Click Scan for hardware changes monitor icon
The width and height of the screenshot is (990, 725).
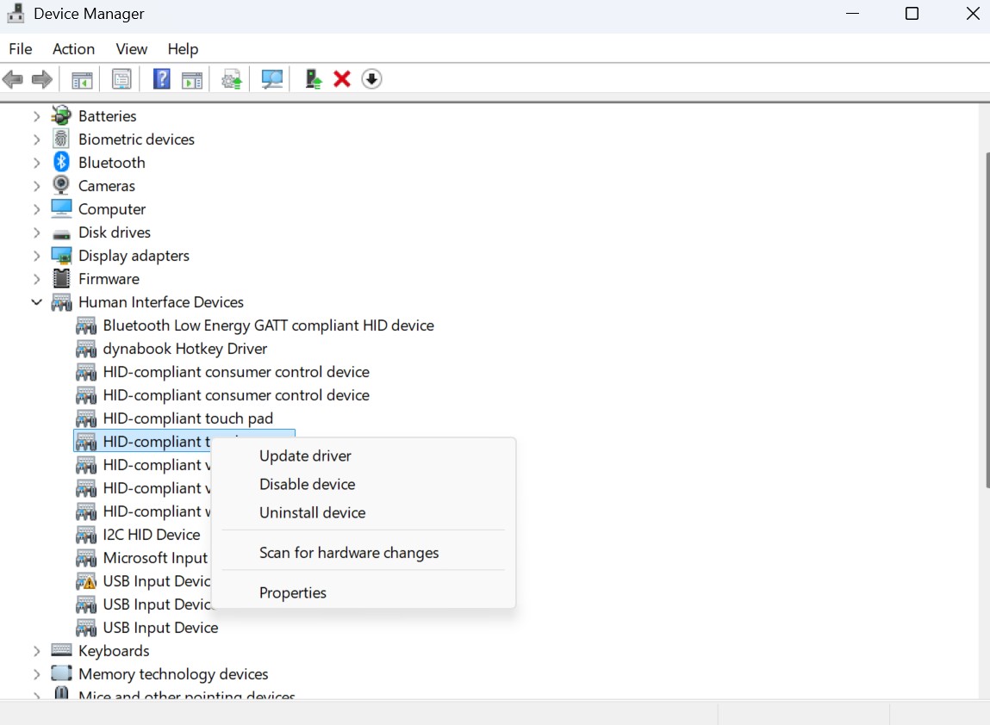272,79
